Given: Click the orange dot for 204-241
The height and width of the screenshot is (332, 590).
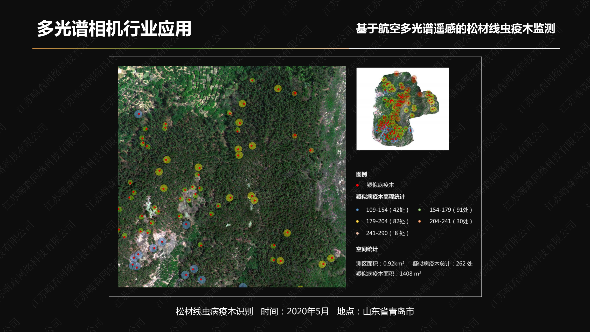Looking at the screenshot, I should click(x=419, y=222).
